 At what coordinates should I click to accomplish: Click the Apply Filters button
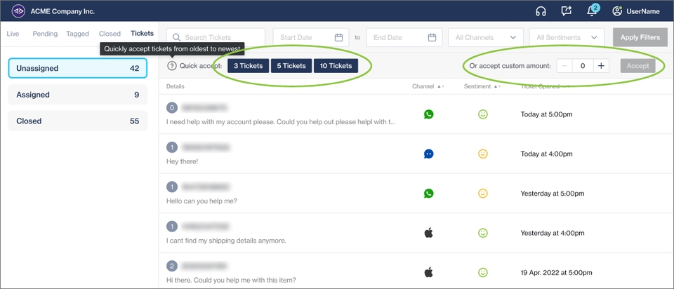point(640,37)
